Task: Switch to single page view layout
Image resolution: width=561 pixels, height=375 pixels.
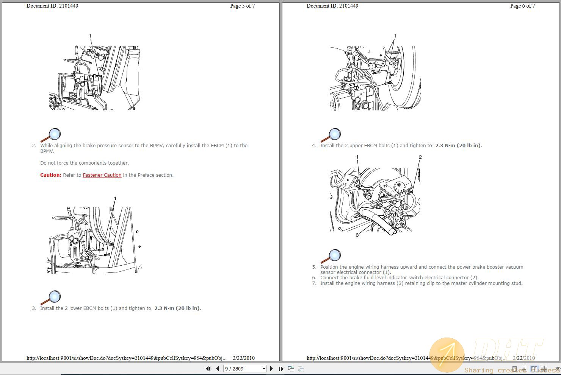Action: coord(514,369)
